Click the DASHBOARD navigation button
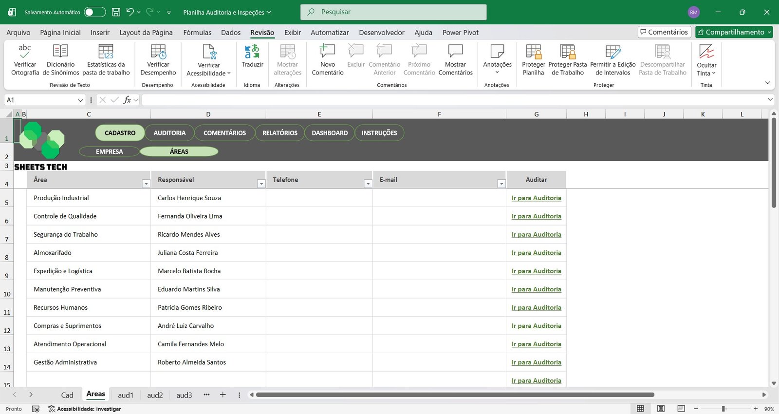779x414 pixels. tap(330, 133)
